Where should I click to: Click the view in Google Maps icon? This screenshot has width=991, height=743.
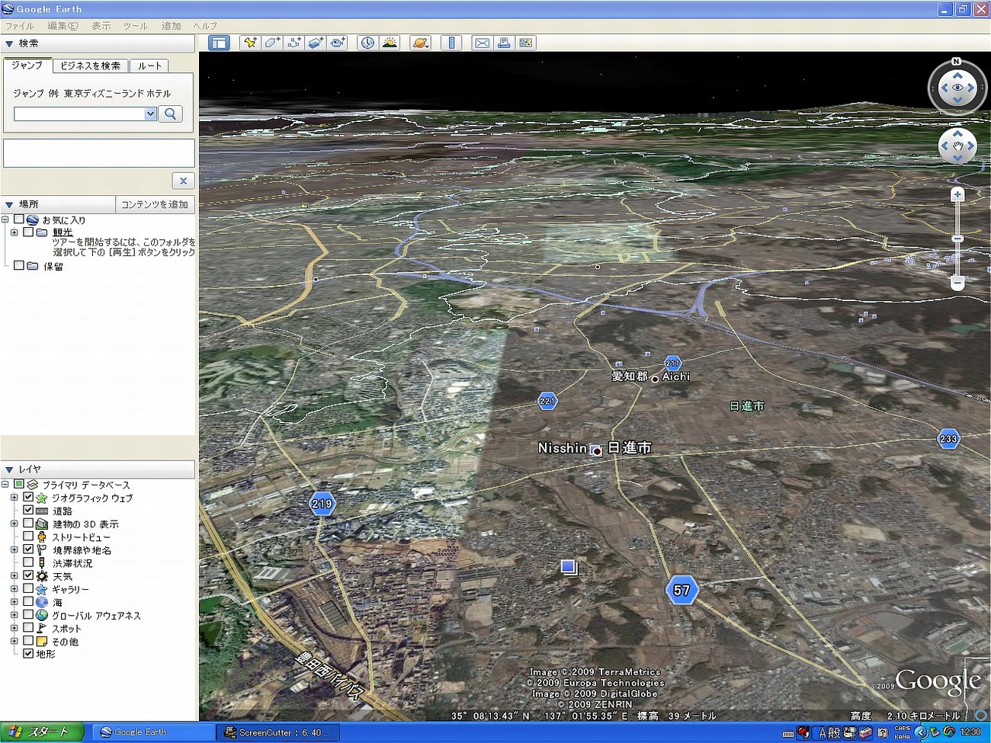coord(525,43)
